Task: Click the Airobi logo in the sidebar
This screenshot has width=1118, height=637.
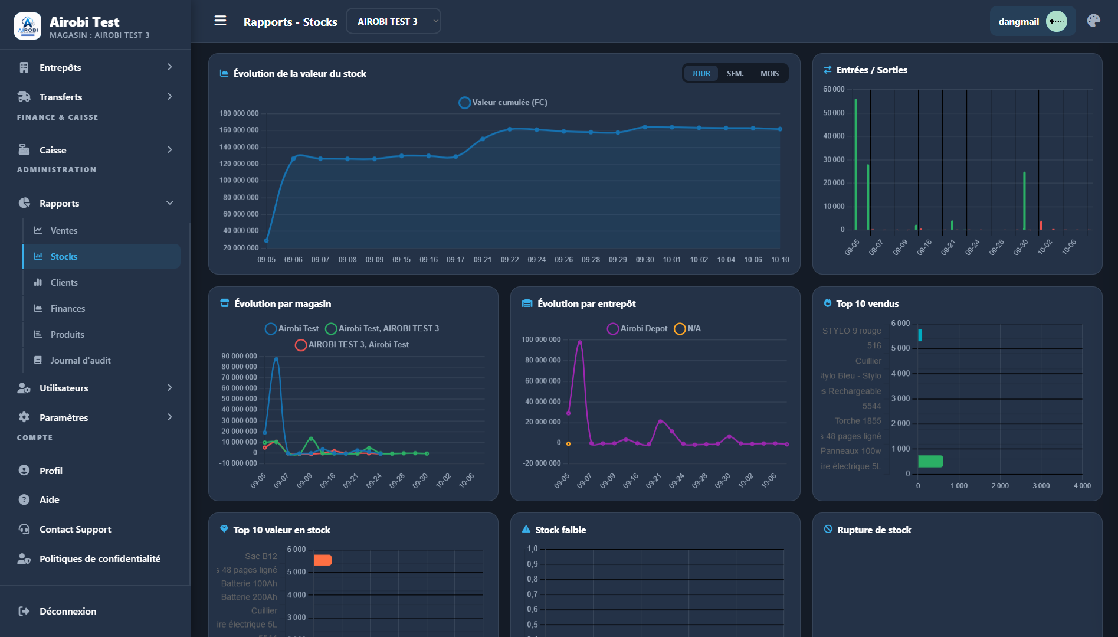Action: coord(28,26)
